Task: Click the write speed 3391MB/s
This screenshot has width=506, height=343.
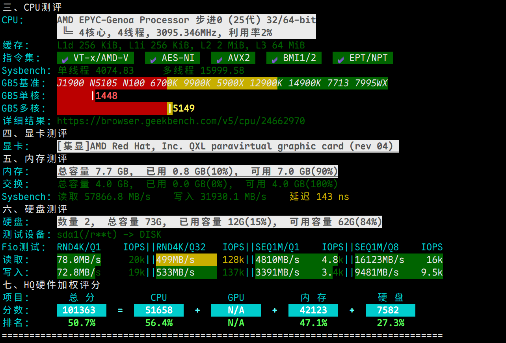Action: click(277, 272)
